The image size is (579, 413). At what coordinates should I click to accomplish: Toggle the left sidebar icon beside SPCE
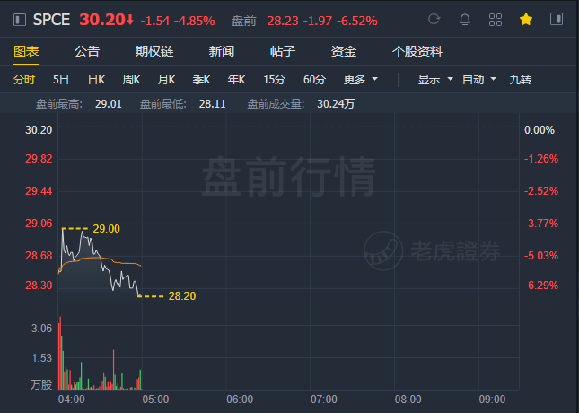(x=20, y=20)
